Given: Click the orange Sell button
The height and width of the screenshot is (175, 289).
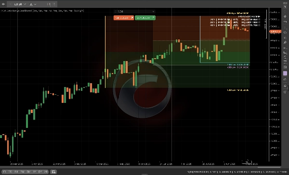Looking at the screenshot, I should pyautogui.click(x=124, y=18).
